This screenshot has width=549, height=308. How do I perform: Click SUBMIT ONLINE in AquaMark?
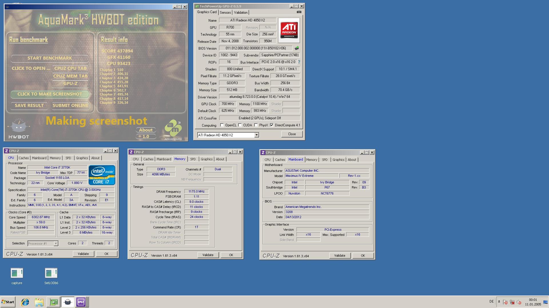click(70, 106)
